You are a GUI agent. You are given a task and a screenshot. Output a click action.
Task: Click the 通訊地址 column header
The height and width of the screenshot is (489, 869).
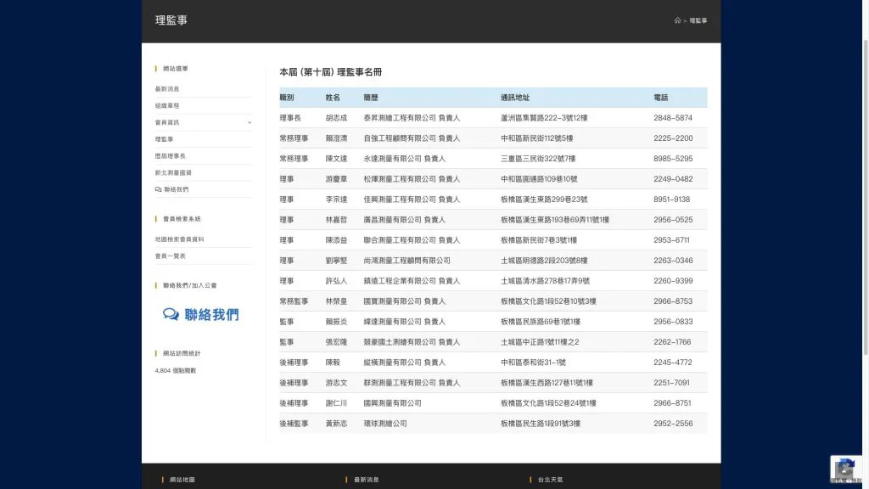(x=514, y=98)
